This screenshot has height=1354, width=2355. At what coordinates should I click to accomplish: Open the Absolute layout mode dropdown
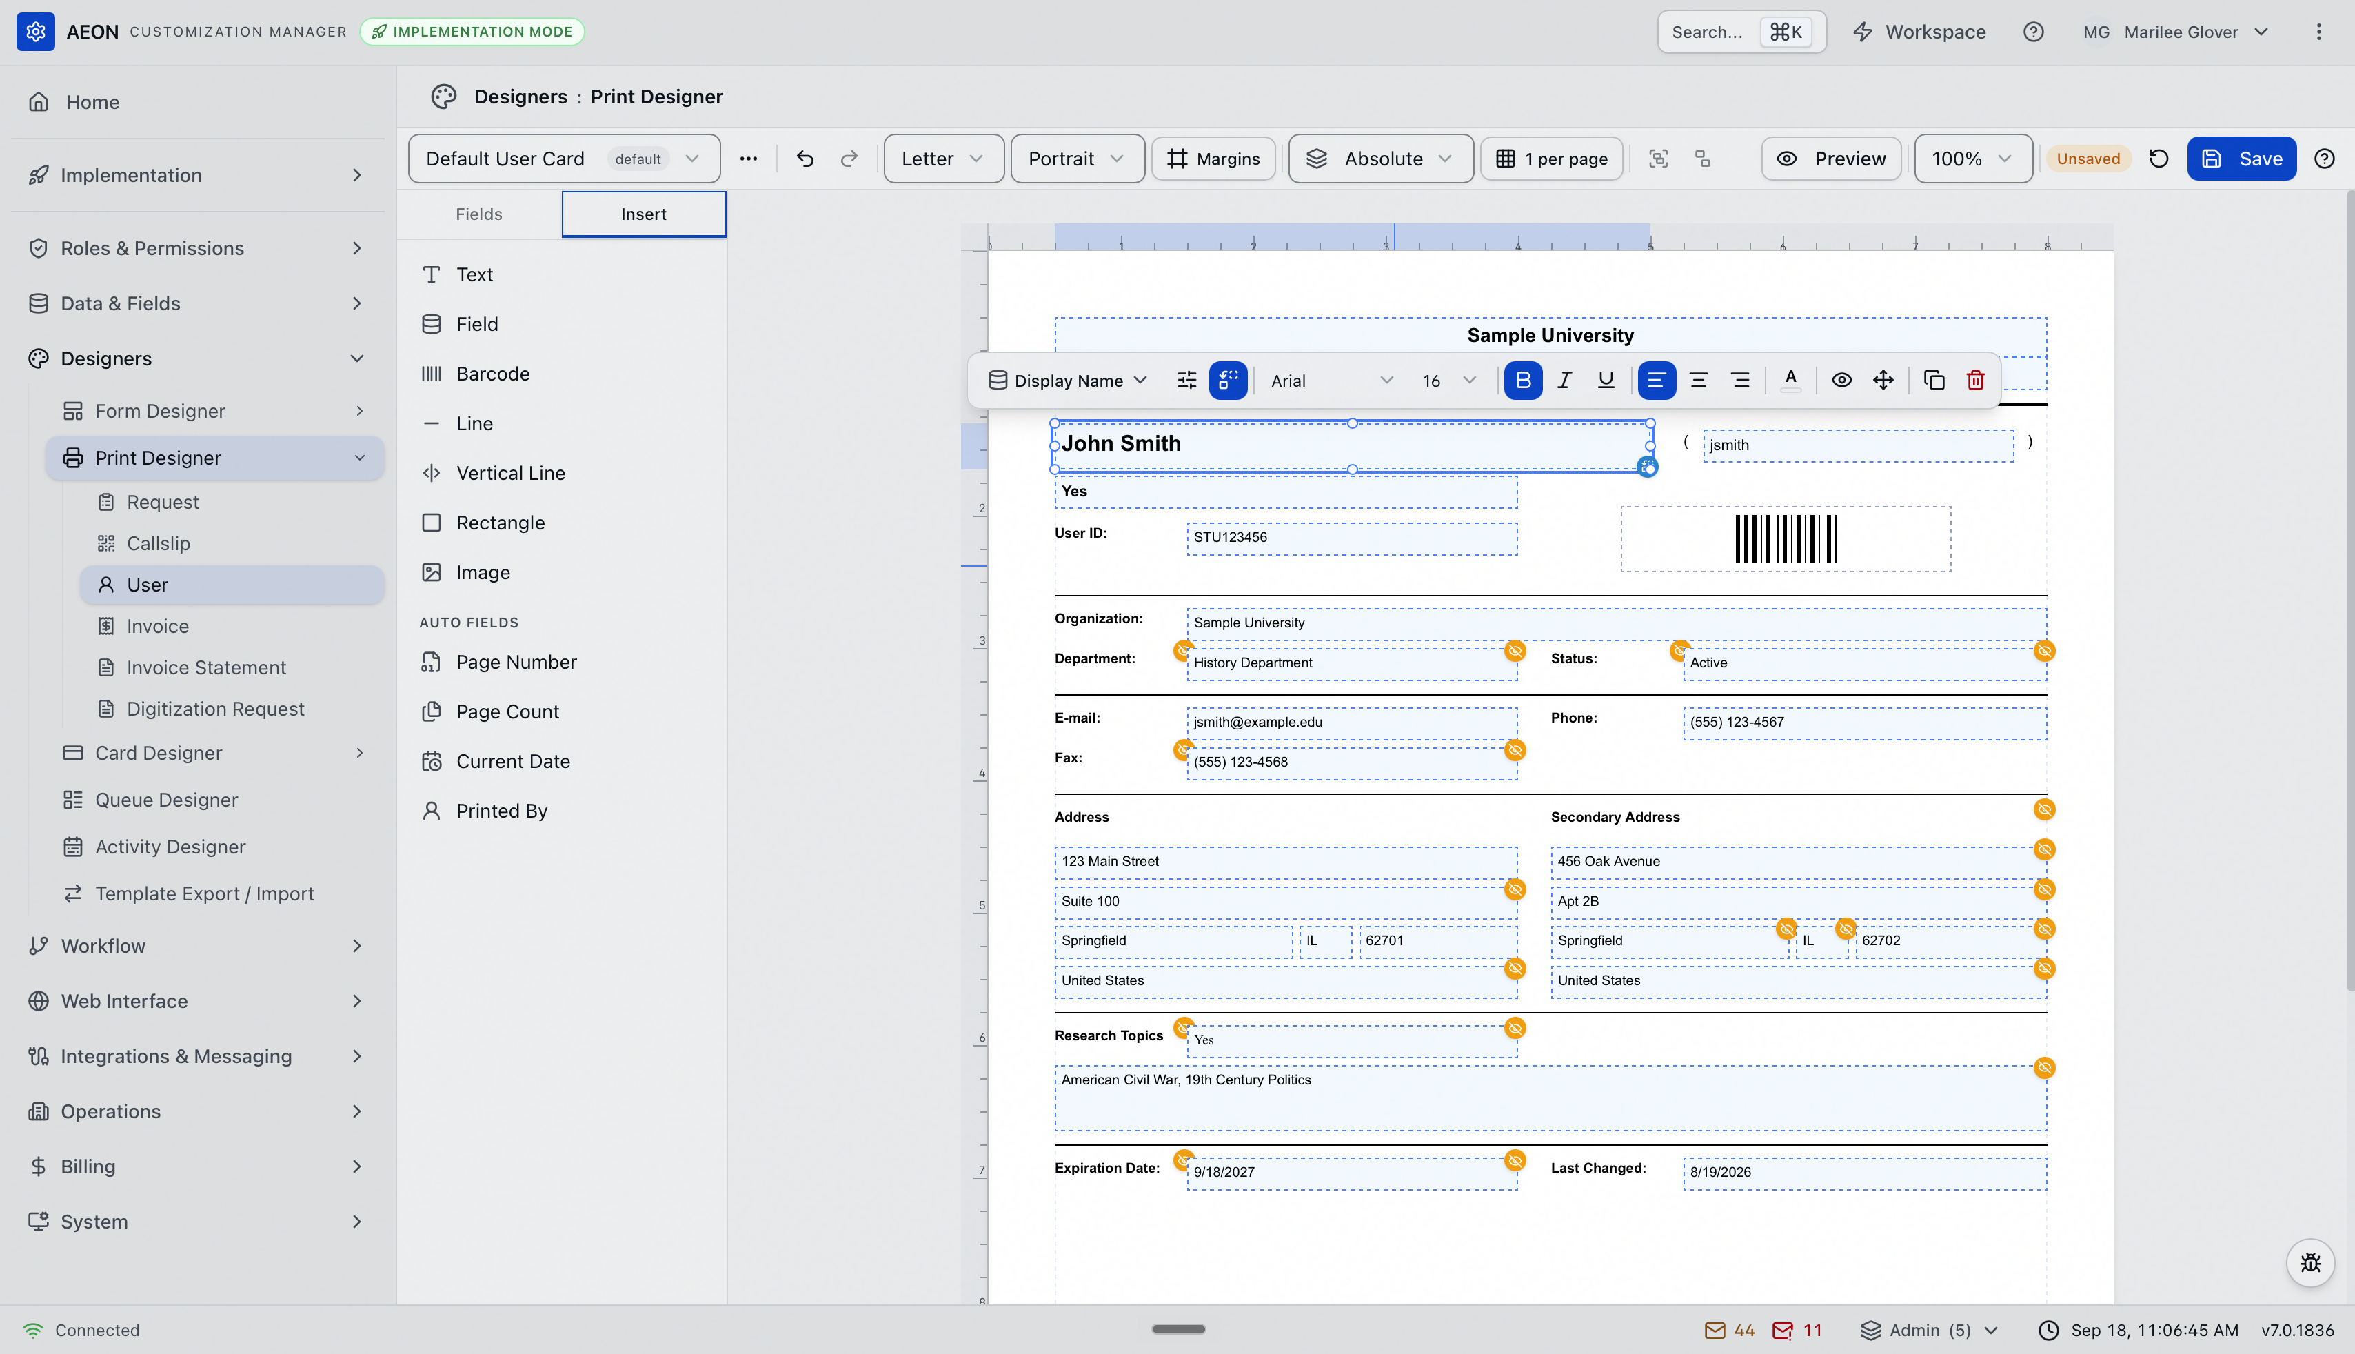click(1381, 159)
